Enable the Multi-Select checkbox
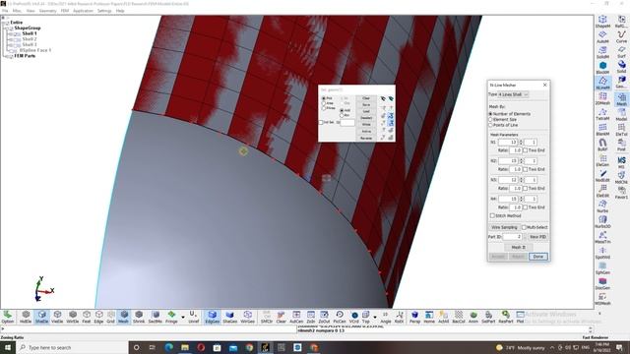This screenshot has height=354, width=630. (524, 227)
